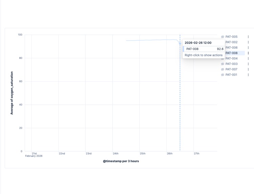Click the 60 y-axis tick label
This screenshot has height=194, width=254.
(21, 81)
